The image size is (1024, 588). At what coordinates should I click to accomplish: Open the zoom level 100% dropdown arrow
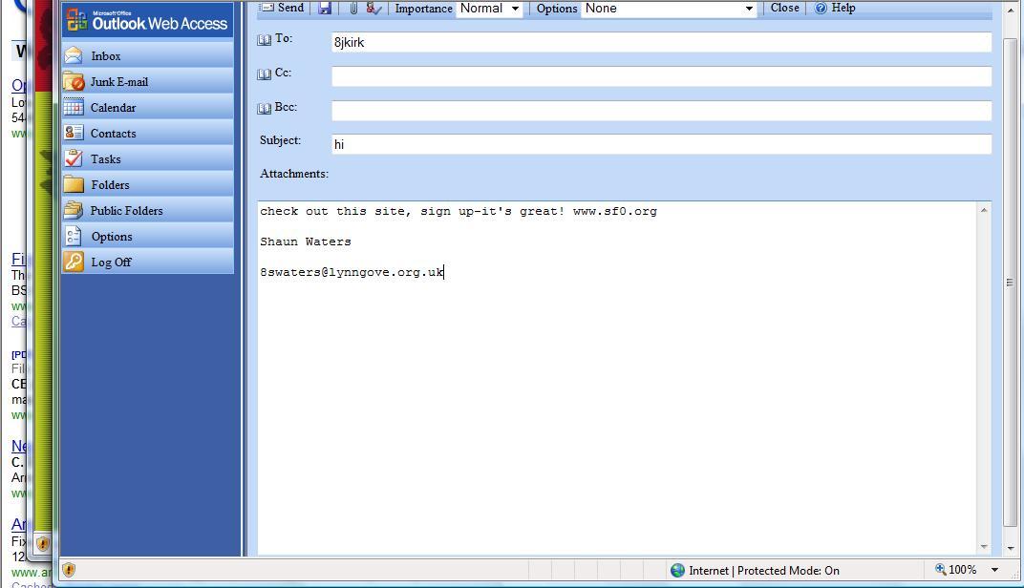(994, 570)
